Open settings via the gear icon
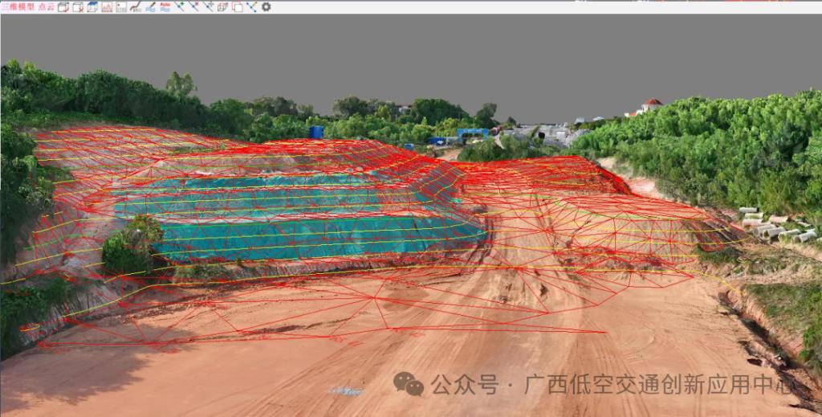 coord(266,6)
